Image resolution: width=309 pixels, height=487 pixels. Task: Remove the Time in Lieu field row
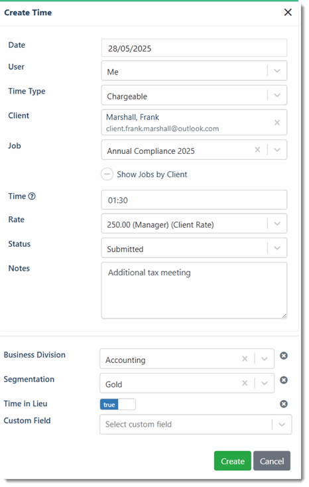tap(284, 404)
